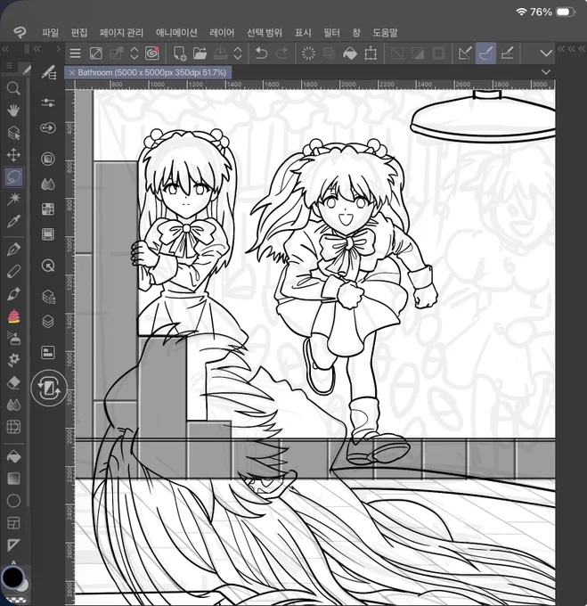The height and width of the screenshot is (606, 587).
Task: Open the Sub Tool palette icon
Action: click(48, 72)
